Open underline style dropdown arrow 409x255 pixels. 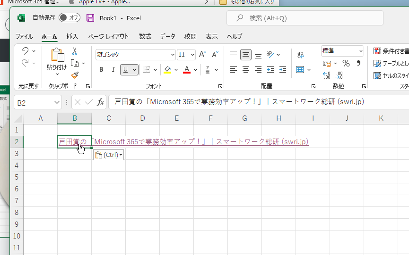coord(134,70)
